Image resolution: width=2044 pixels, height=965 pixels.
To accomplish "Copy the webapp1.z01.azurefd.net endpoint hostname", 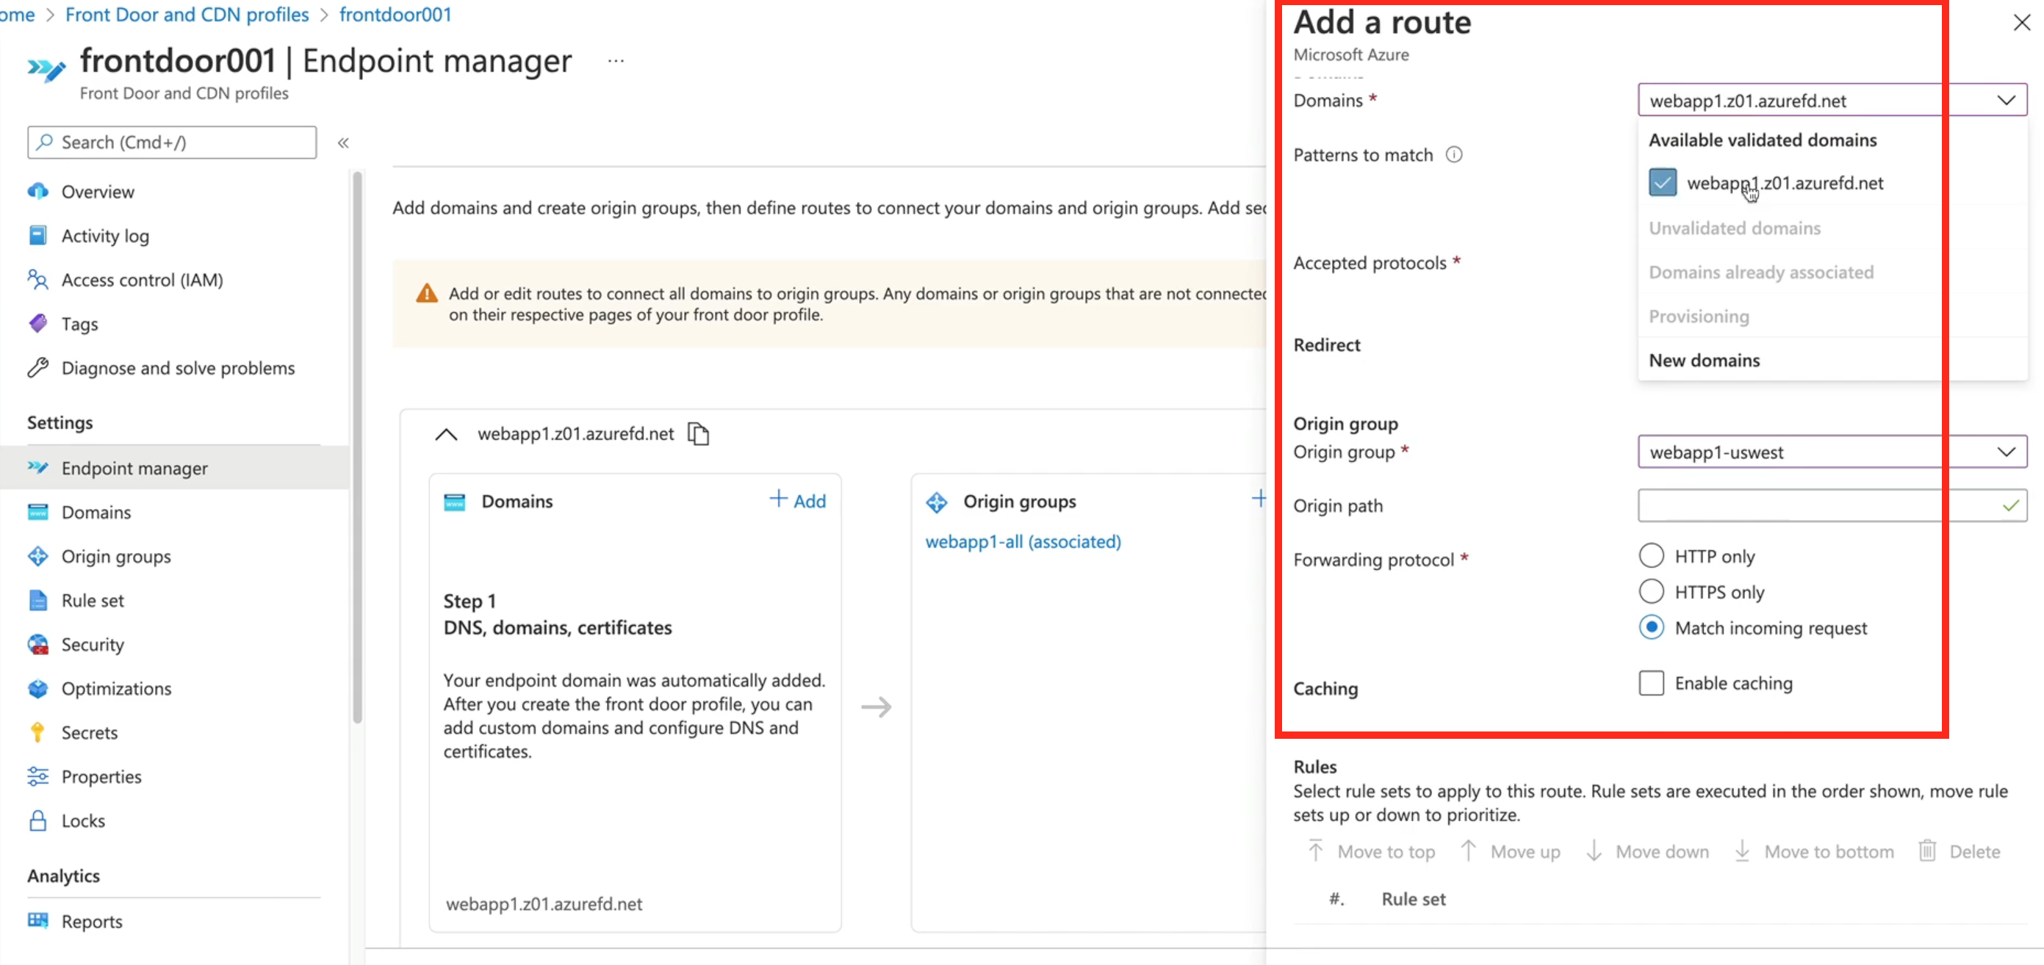I will pos(697,434).
